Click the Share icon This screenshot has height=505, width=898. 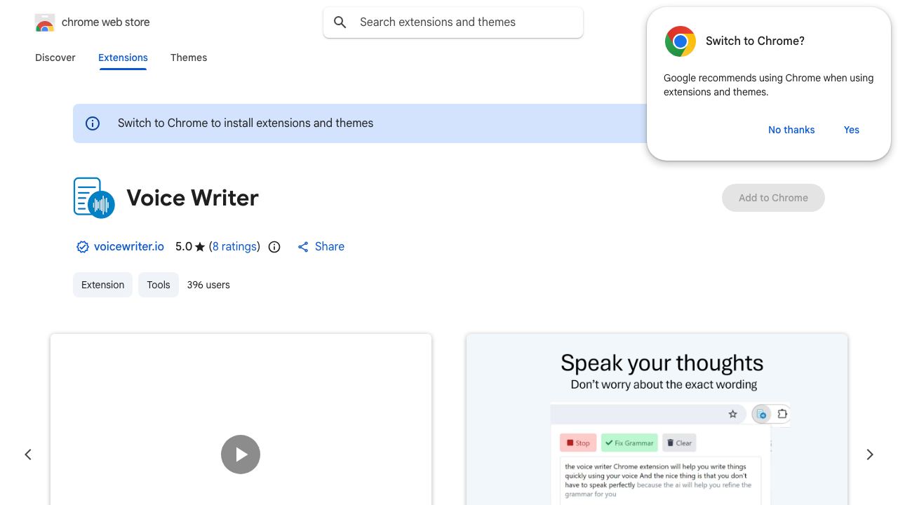303,247
